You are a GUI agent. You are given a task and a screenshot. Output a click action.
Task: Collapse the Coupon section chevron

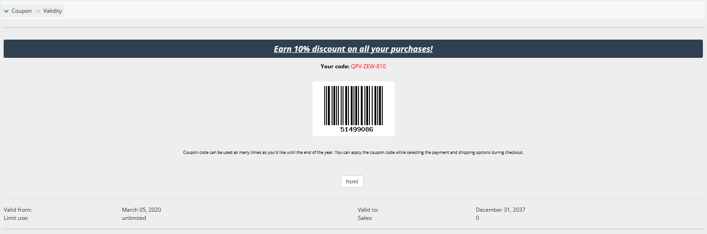[6, 11]
